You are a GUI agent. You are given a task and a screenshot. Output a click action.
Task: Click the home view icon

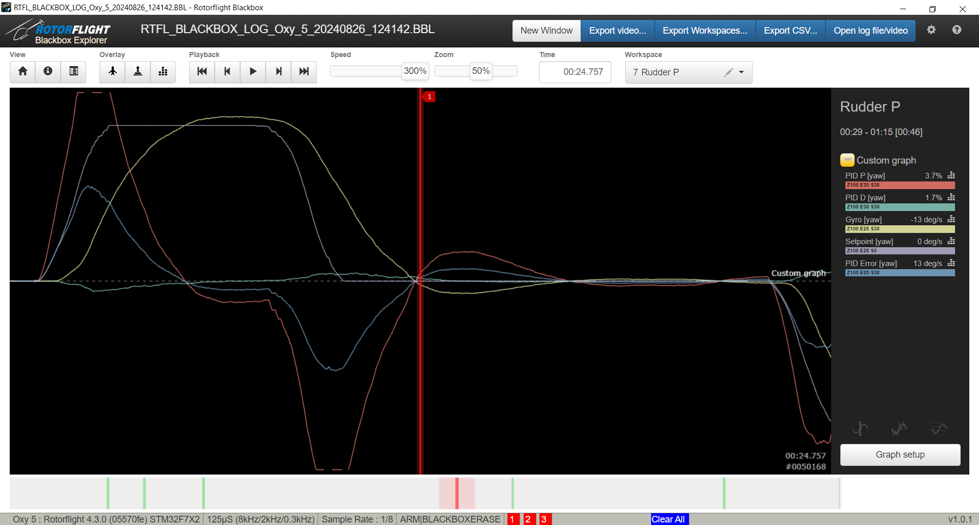pos(22,71)
